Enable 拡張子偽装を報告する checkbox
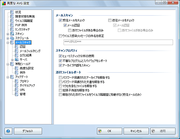 pyautogui.click(x=60, y=90)
